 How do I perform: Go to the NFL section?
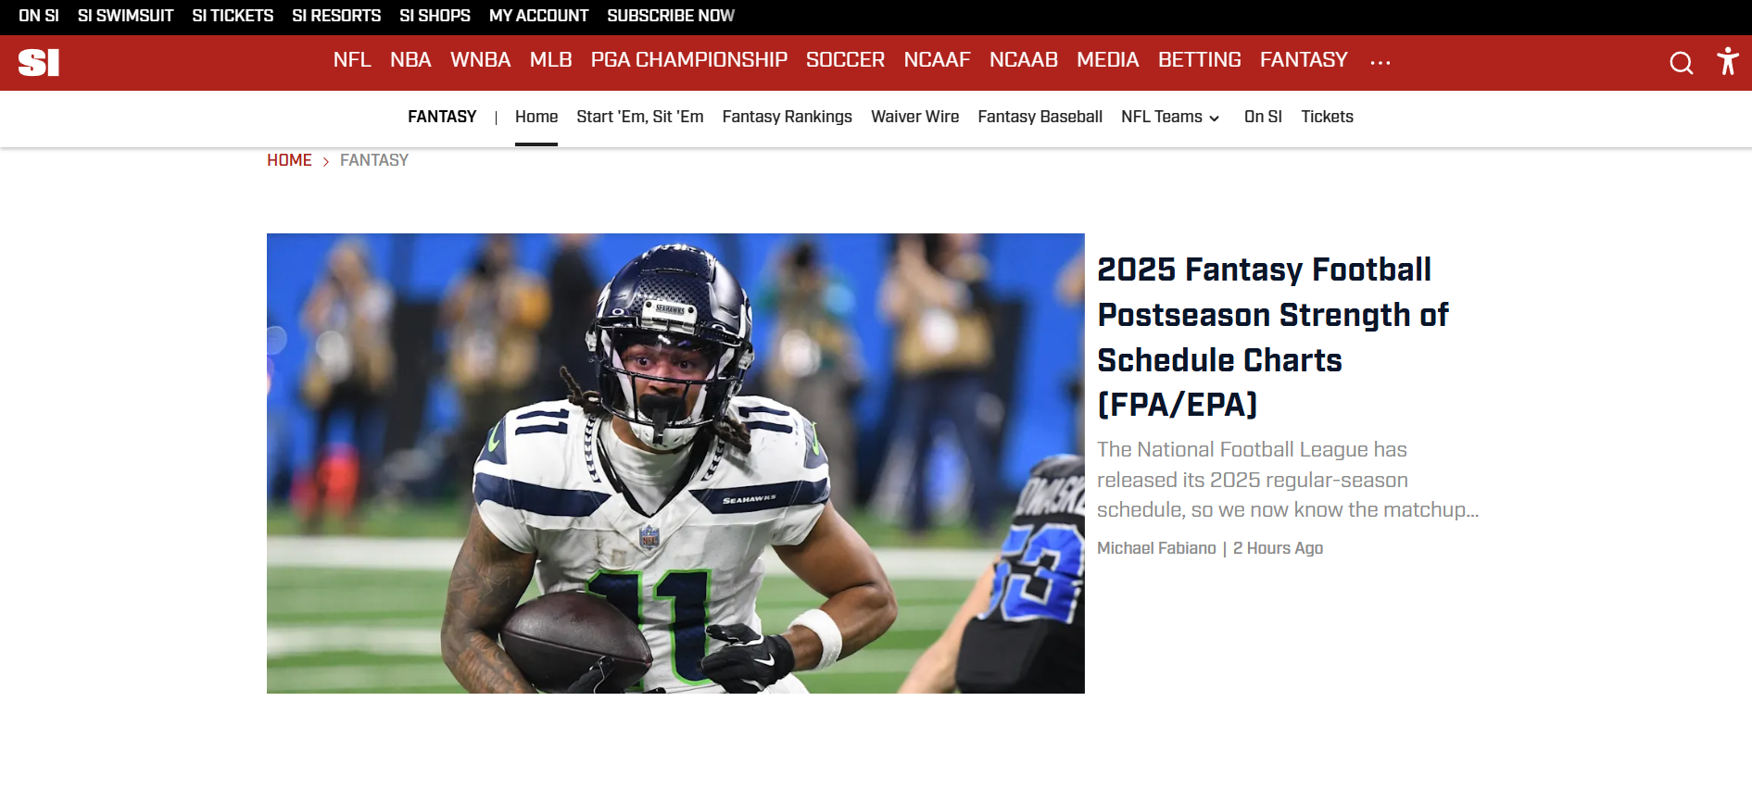pos(352,60)
